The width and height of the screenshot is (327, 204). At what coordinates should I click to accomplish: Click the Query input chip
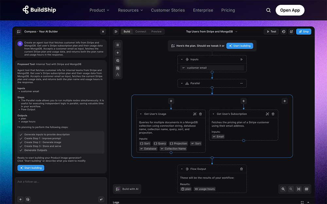pos(160,143)
